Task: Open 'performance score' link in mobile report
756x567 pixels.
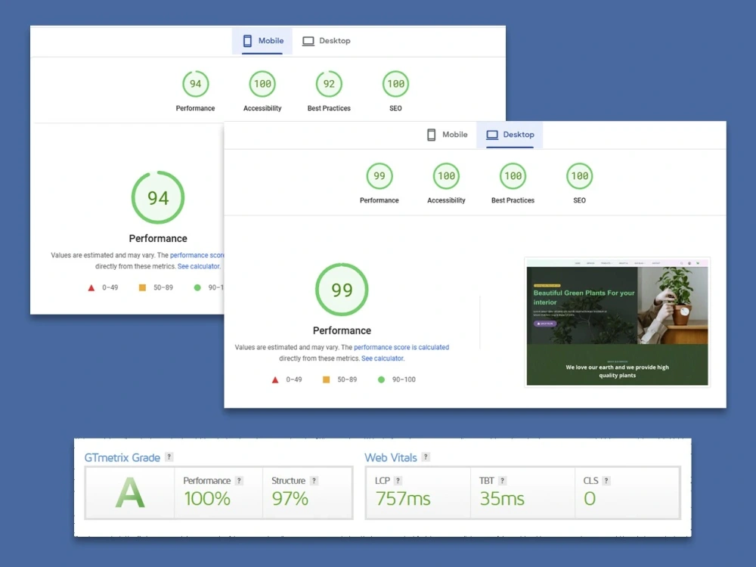Action: click(197, 255)
